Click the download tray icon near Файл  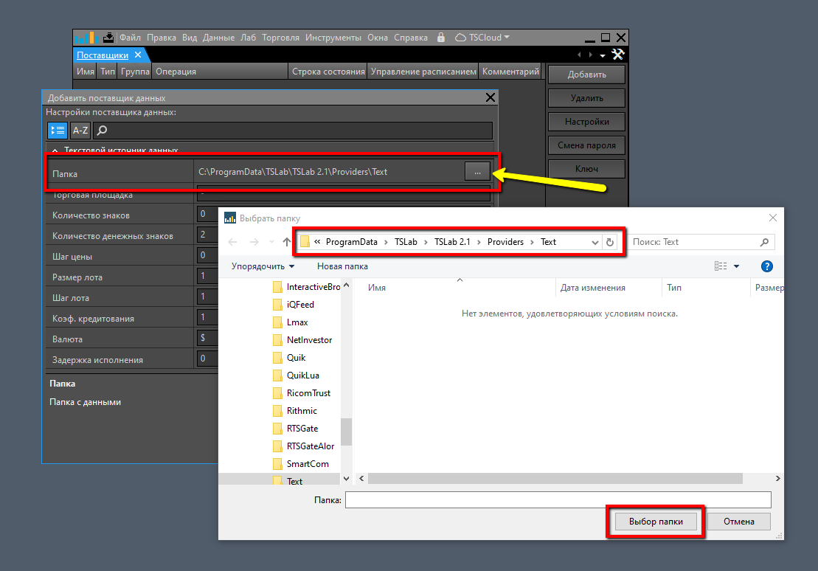pyautogui.click(x=108, y=38)
